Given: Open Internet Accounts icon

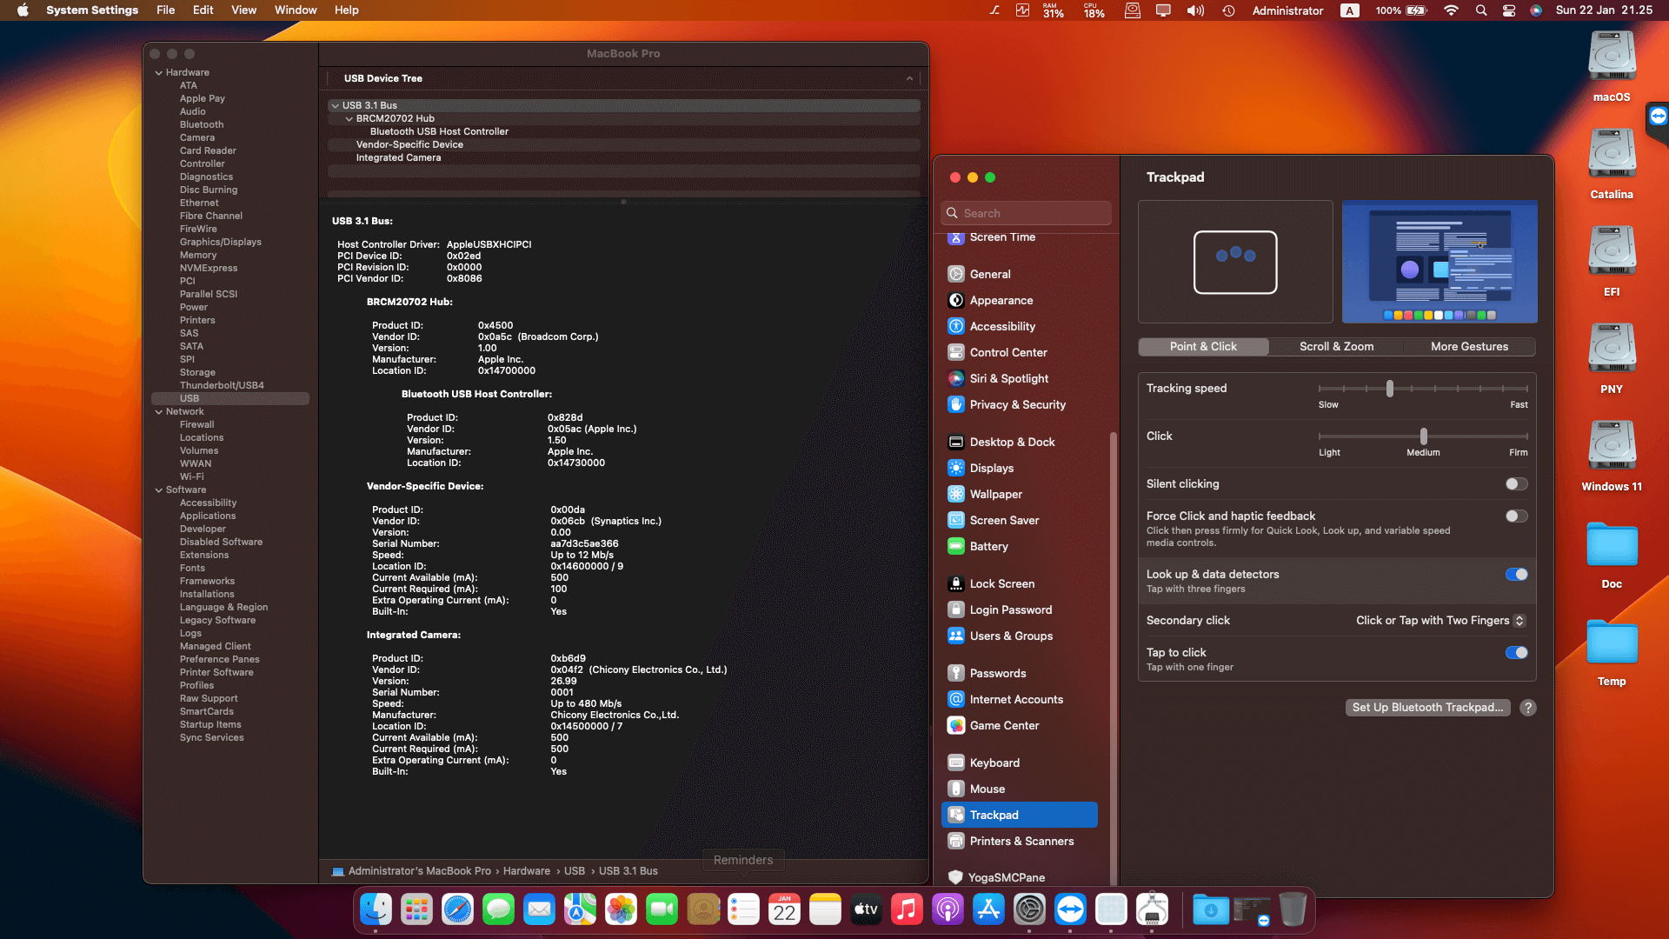Looking at the screenshot, I should click(x=955, y=699).
